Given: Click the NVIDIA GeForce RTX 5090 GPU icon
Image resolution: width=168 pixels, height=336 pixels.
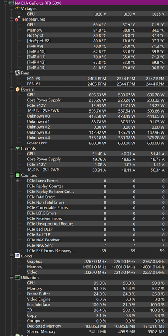Looking at the screenshot, I should click(x=11, y=3).
